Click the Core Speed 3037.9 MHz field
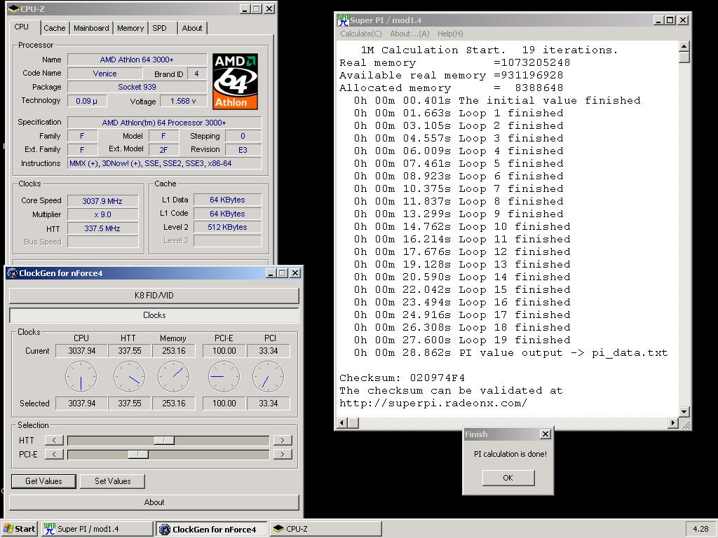718x538 pixels. tap(102, 201)
